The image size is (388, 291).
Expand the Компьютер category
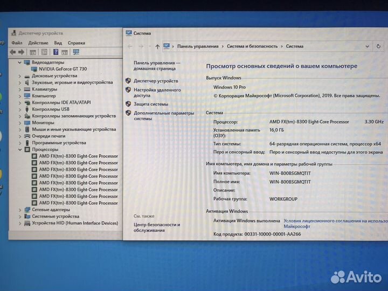point(20,96)
